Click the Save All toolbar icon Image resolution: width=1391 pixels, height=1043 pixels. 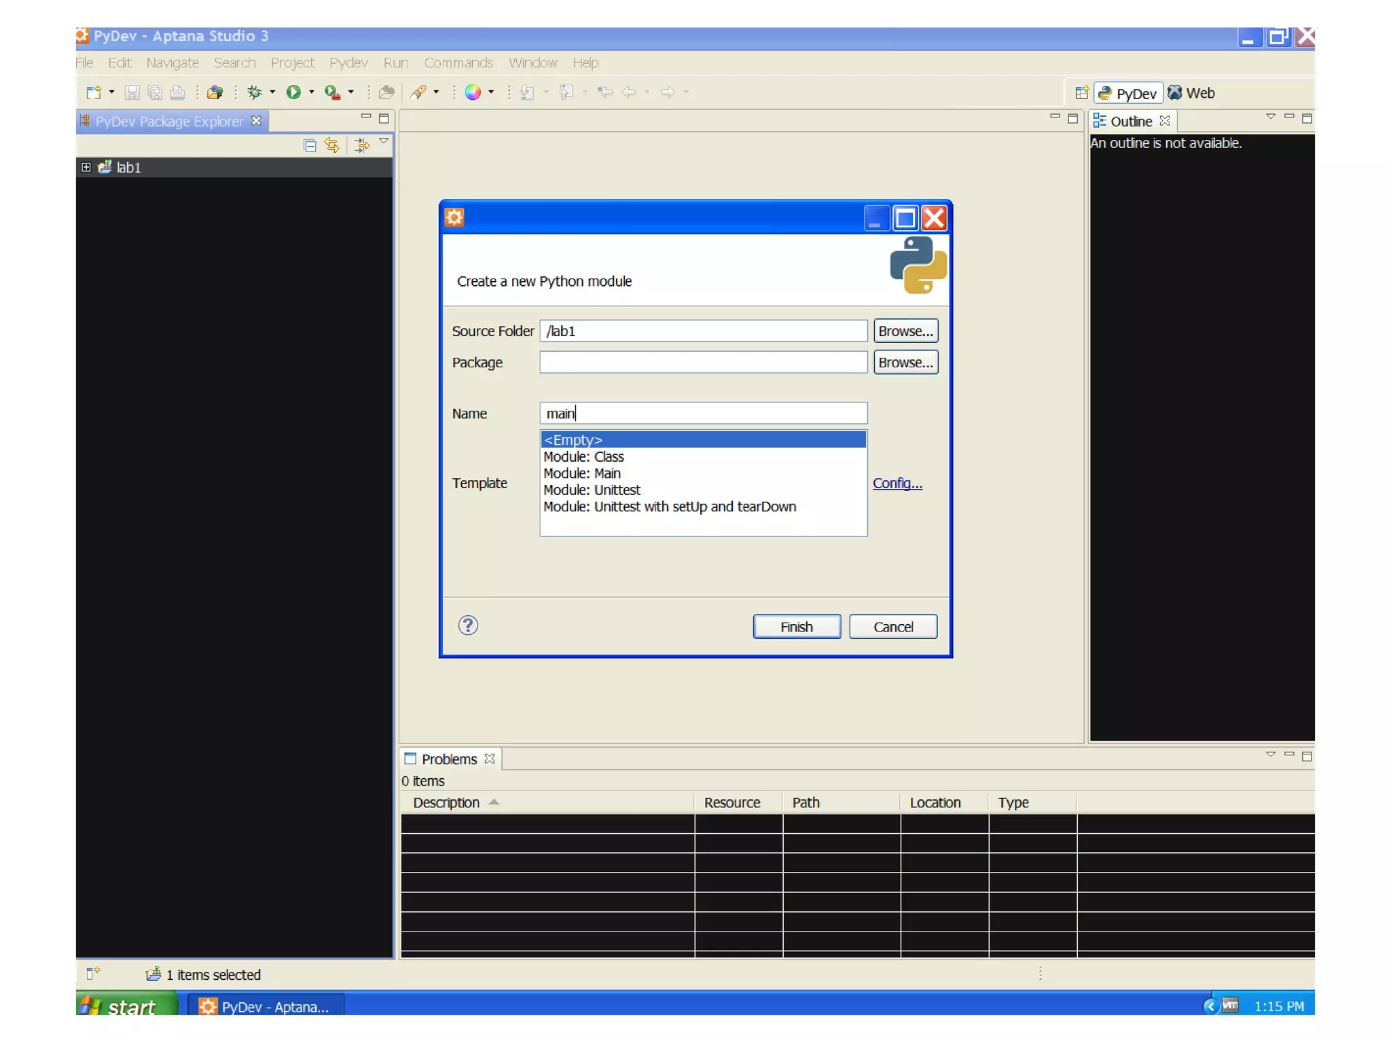pos(155,92)
